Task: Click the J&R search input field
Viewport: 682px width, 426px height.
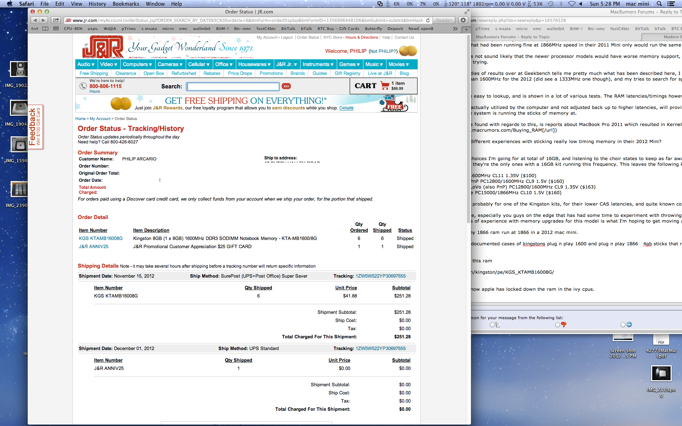Action: pos(233,86)
